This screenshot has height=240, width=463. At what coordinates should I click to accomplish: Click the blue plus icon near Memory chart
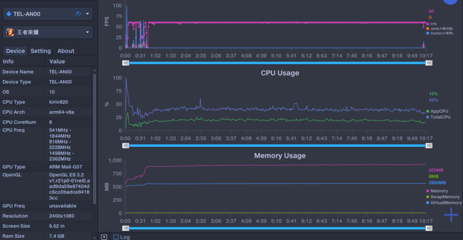click(451, 215)
